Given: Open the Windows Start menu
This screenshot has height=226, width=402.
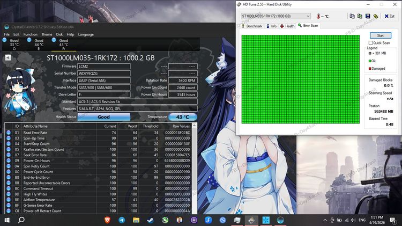Looking at the screenshot, I should (x=7, y=220).
